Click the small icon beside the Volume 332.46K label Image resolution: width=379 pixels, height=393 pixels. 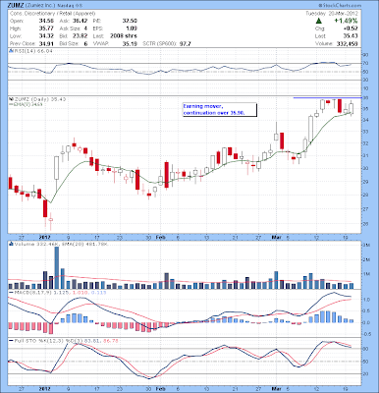tap(10, 245)
